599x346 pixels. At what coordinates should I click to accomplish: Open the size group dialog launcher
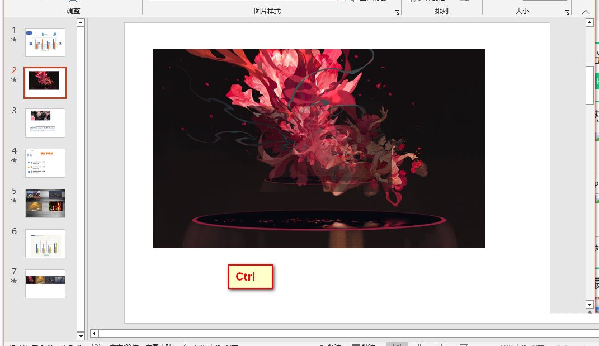point(567,12)
